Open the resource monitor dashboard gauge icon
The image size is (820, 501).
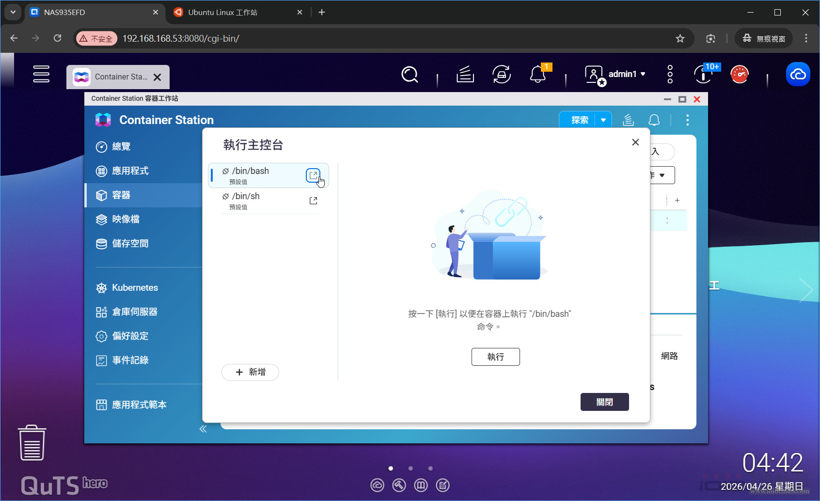point(739,75)
